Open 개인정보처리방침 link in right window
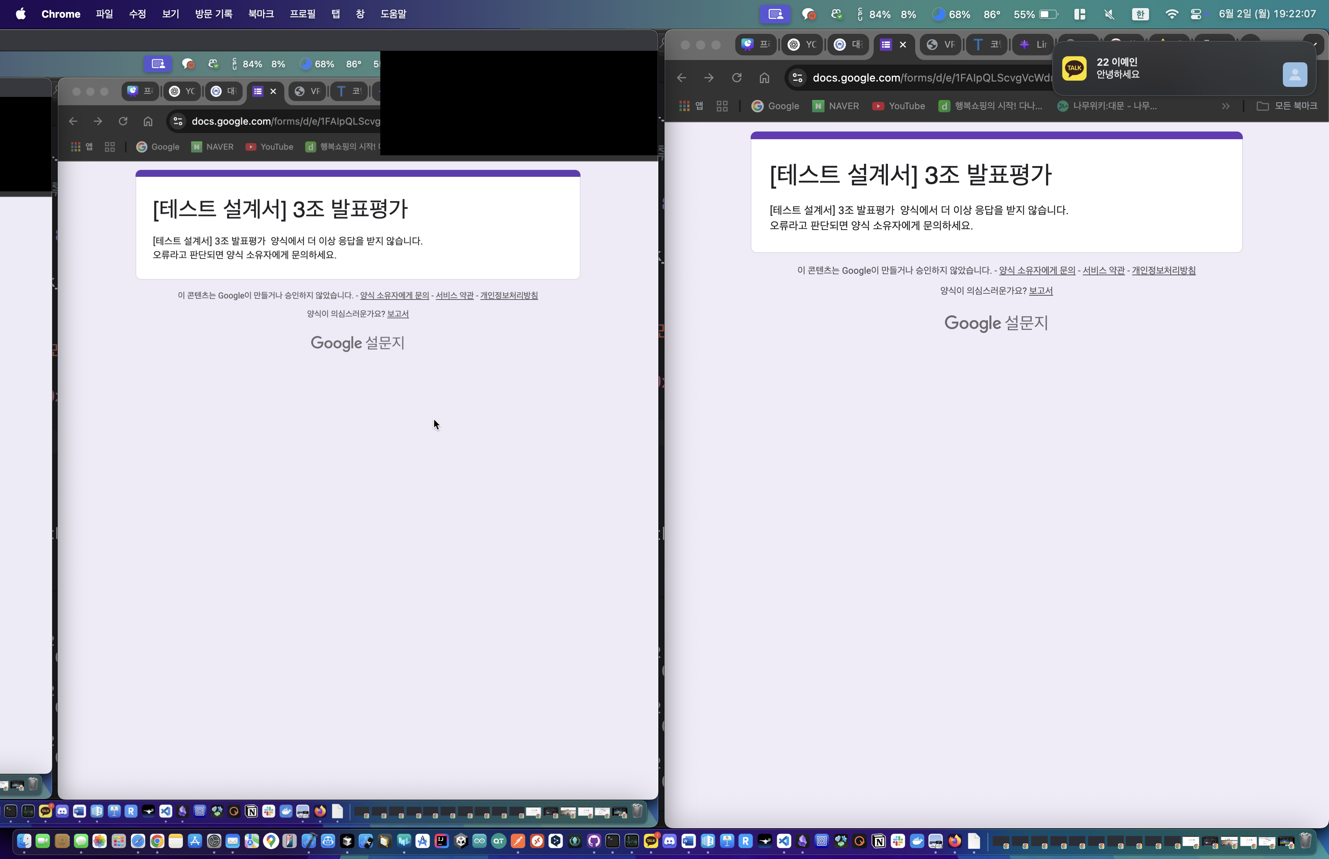This screenshot has width=1329, height=859. tap(1163, 271)
